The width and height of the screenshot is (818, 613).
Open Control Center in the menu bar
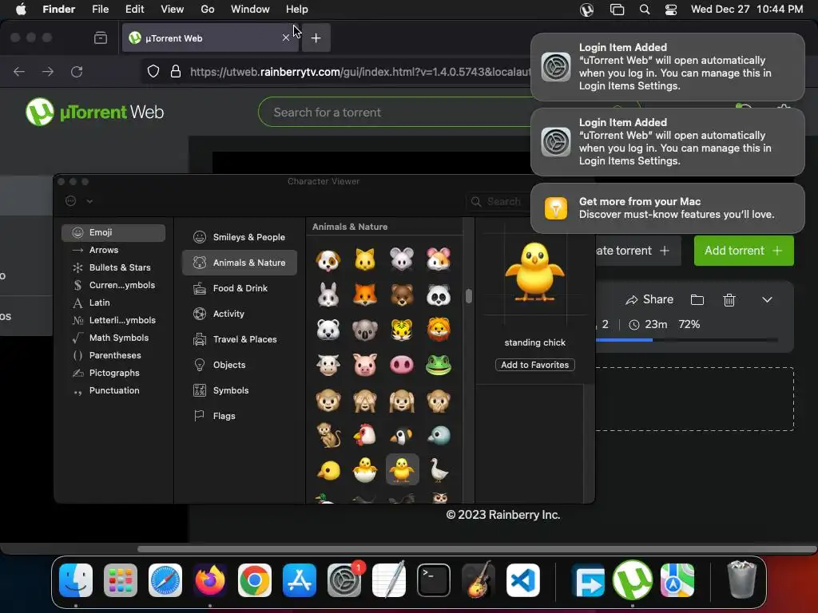tap(670, 10)
